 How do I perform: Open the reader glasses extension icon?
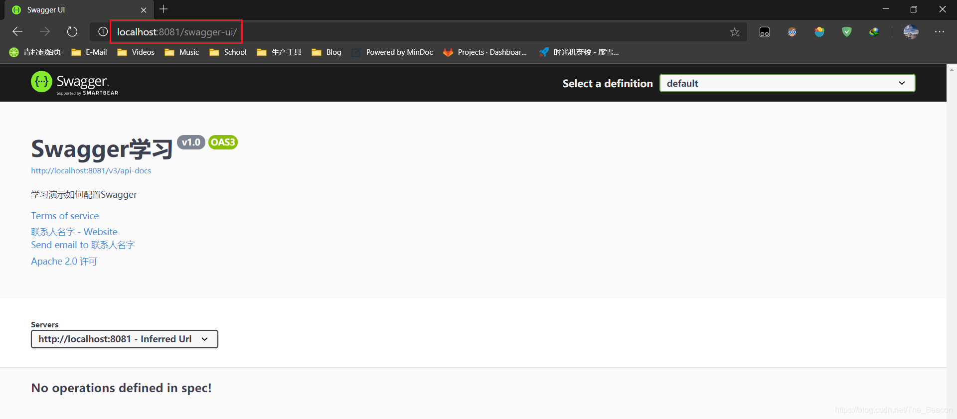pos(765,32)
